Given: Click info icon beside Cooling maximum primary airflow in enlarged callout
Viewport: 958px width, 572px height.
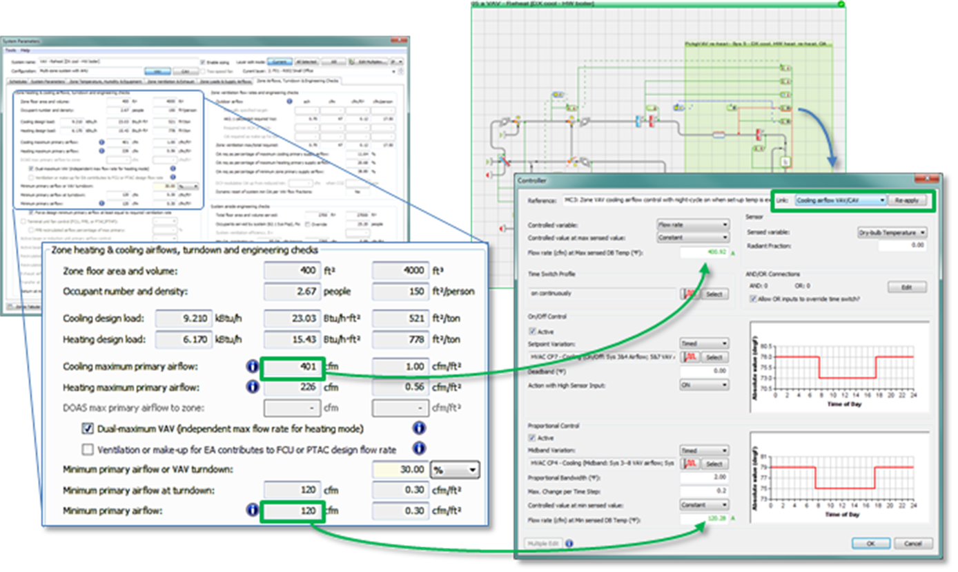Looking at the screenshot, I should (253, 367).
